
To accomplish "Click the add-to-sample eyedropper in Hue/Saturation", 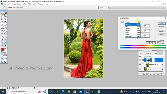I will [151, 43].
